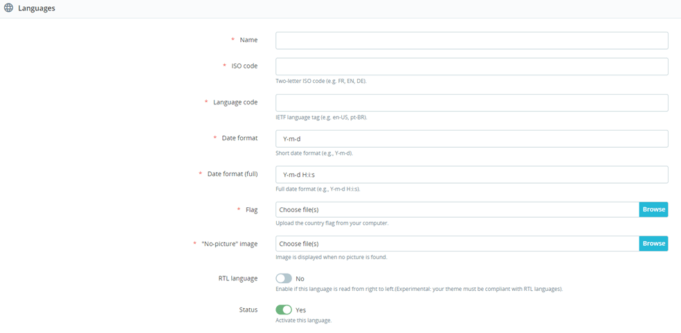The width and height of the screenshot is (681, 333).
Task: Click the Flag field label
Action: tap(251, 210)
